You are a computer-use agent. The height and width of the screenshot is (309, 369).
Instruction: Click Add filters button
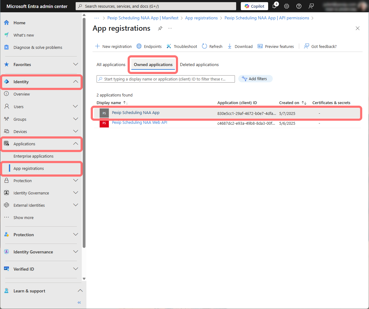[255, 79]
